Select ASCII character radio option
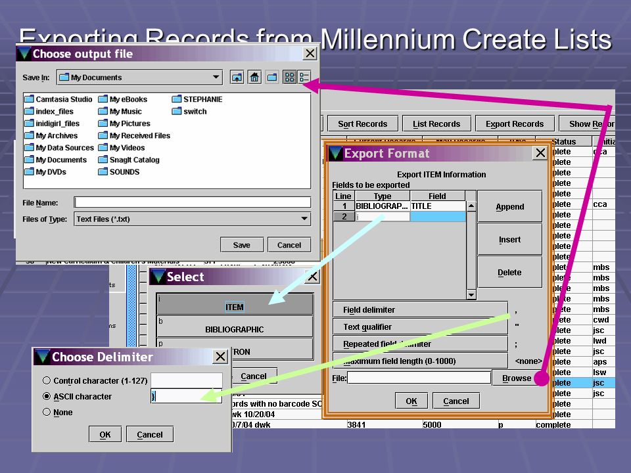This screenshot has height=473, width=631. tap(47, 396)
